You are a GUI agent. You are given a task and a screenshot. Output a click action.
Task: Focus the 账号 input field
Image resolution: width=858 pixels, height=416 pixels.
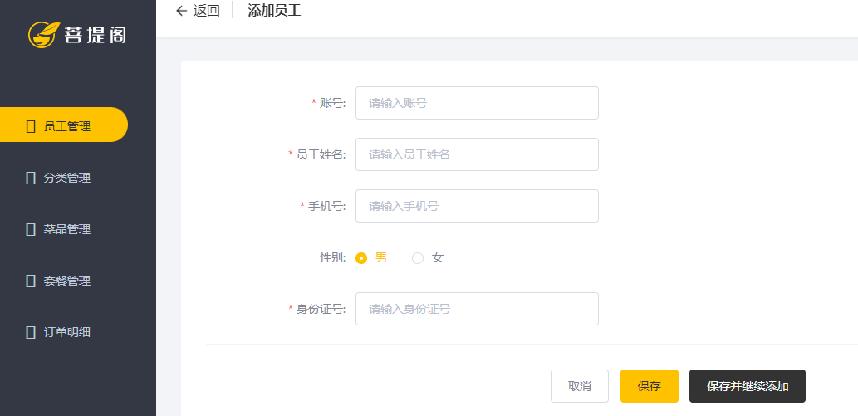click(477, 103)
